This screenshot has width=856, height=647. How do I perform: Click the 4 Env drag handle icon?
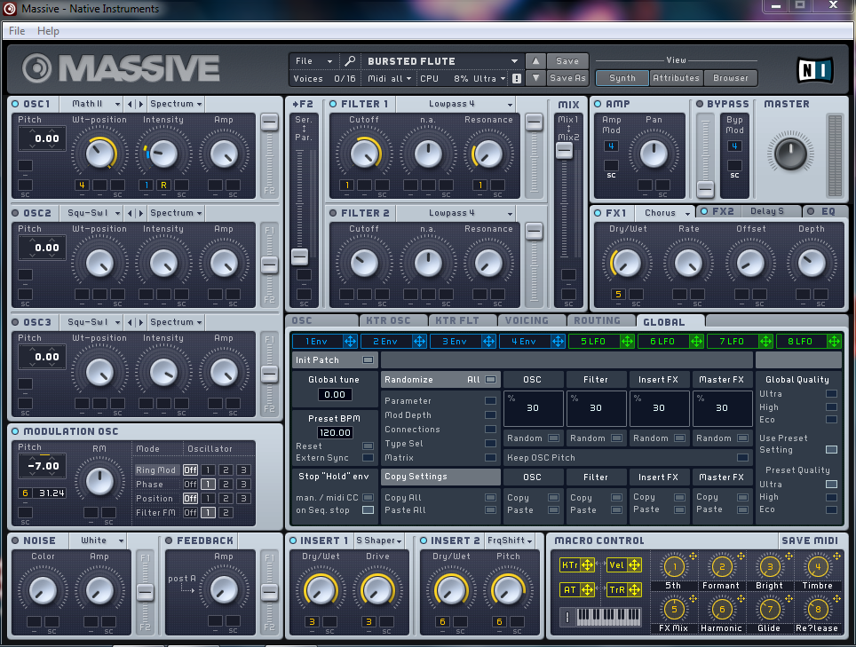(x=558, y=342)
